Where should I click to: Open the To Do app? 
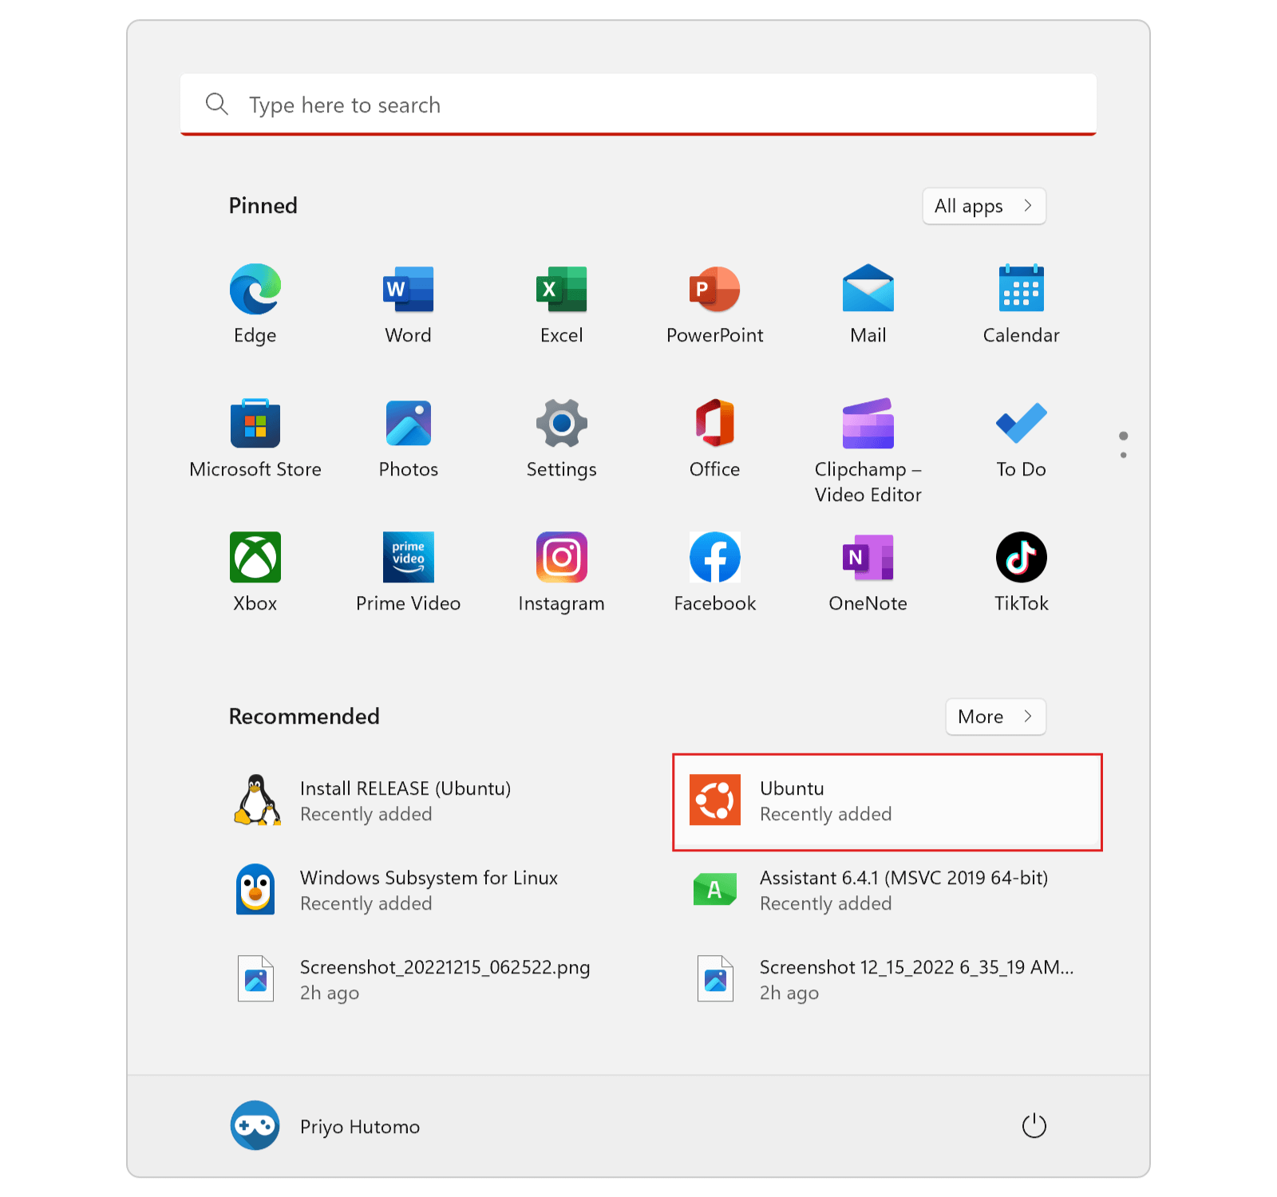(1022, 438)
